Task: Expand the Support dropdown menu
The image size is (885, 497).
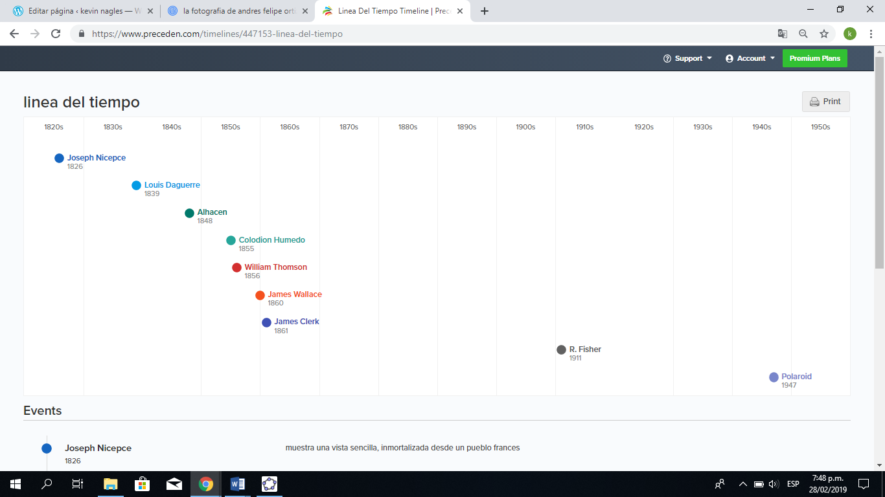Action: tap(687, 58)
